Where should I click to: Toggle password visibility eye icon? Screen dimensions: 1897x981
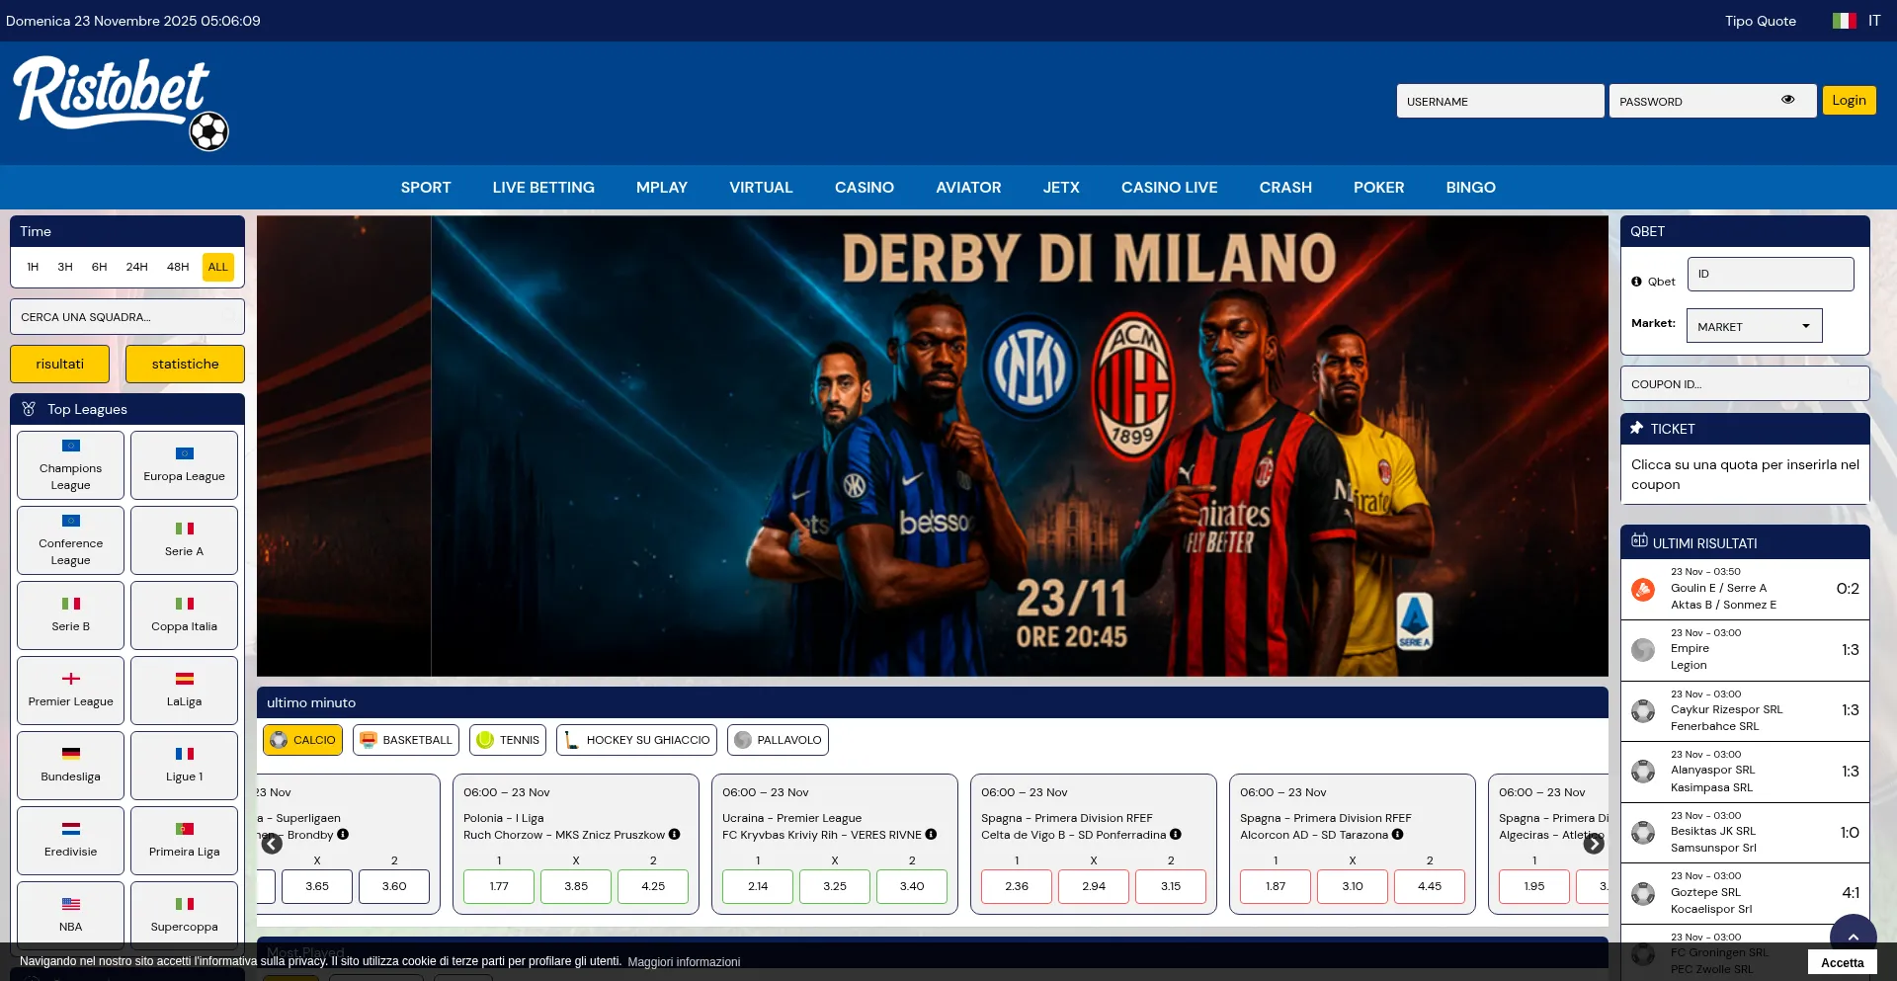[1787, 100]
